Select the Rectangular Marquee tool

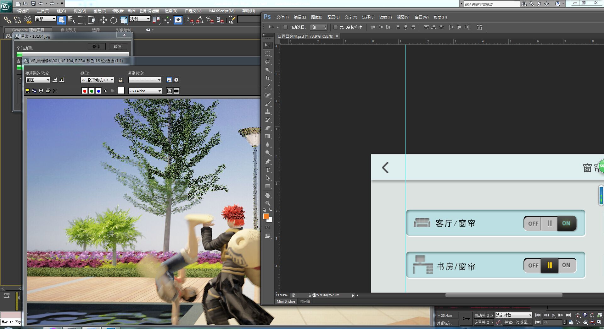[x=268, y=54]
